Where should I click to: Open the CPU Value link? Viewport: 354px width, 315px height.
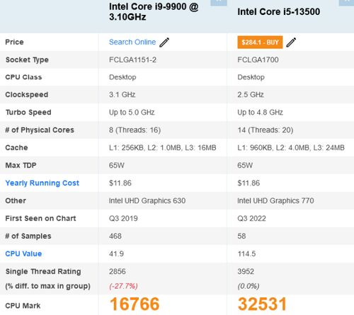[23, 253]
